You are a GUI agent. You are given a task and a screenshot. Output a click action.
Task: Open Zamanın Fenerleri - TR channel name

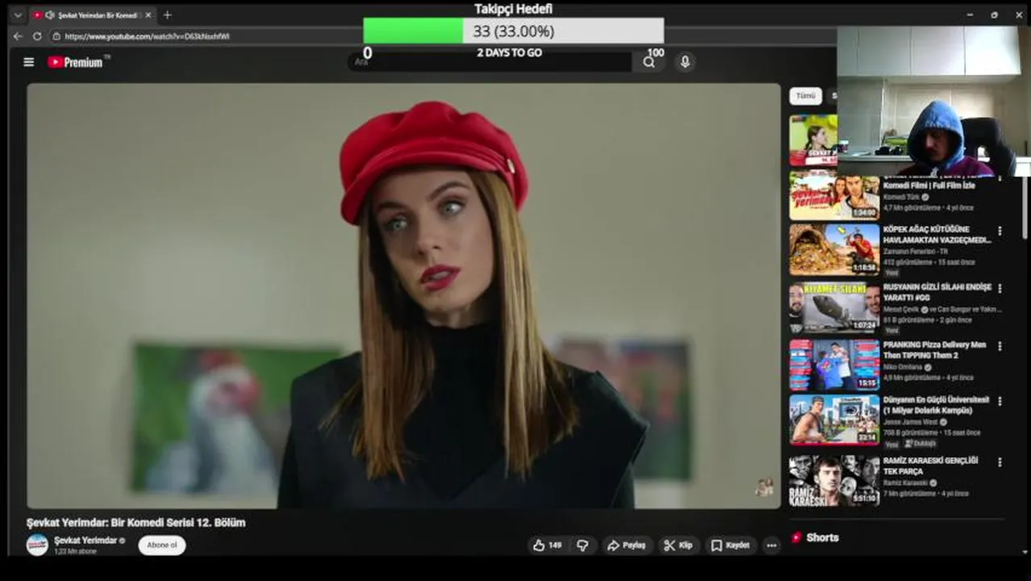point(915,251)
